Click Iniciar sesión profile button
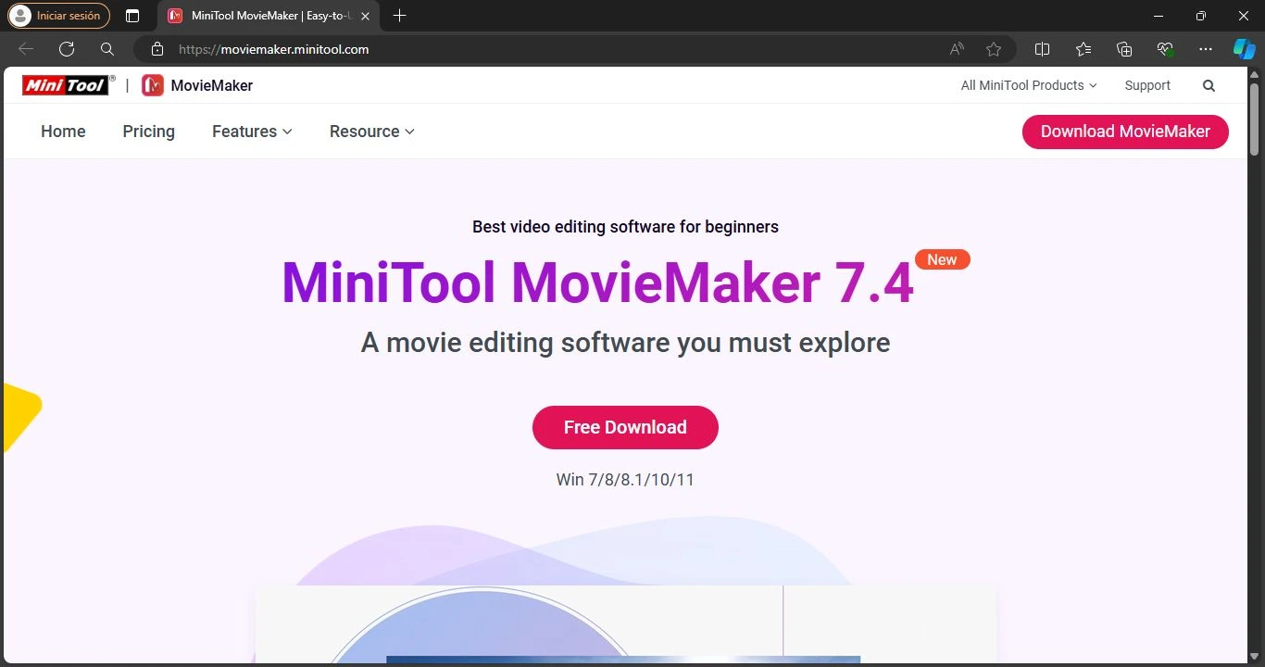 point(58,16)
